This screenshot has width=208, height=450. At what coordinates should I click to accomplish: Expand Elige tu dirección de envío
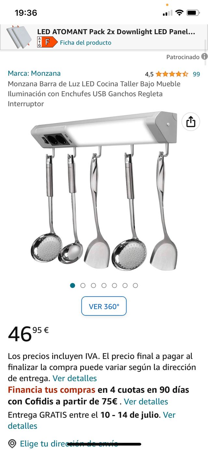click(x=69, y=444)
